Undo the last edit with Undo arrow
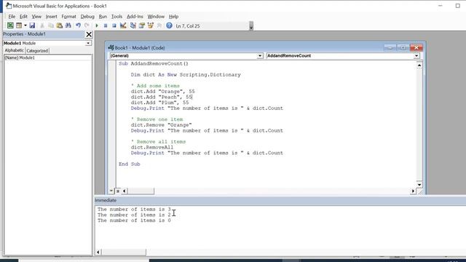466x262 pixels. [x=78, y=25]
